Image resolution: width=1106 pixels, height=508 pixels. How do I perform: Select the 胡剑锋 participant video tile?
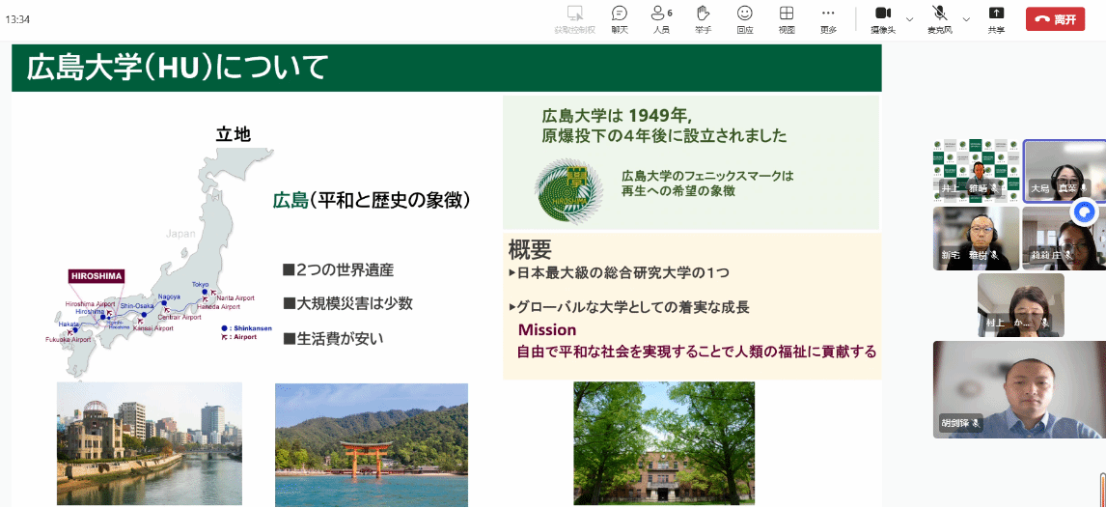1019,390
